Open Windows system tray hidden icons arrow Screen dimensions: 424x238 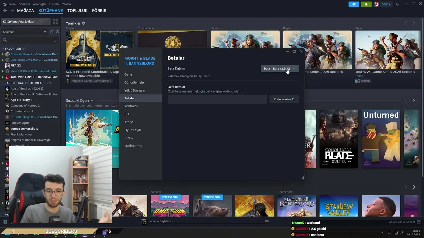pyautogui.click(x=382, y=233)
